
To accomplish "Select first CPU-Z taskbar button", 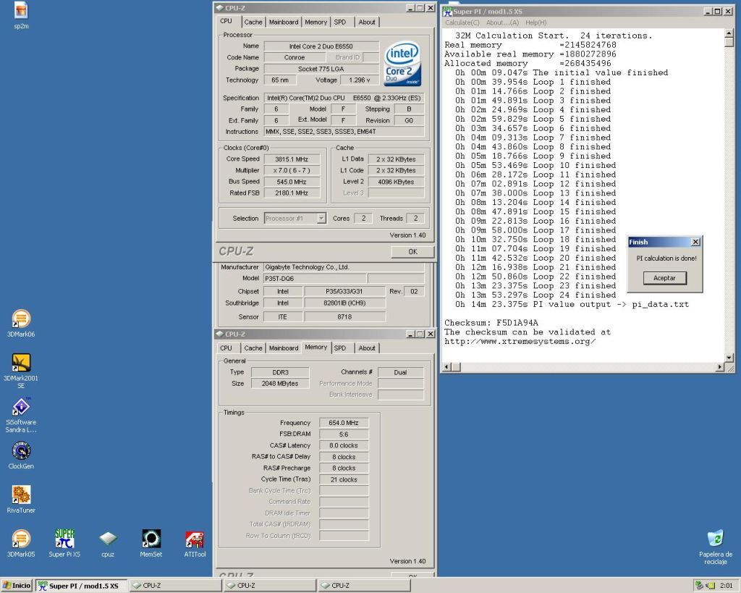I will pyautogui.click(x=175, y=586).
